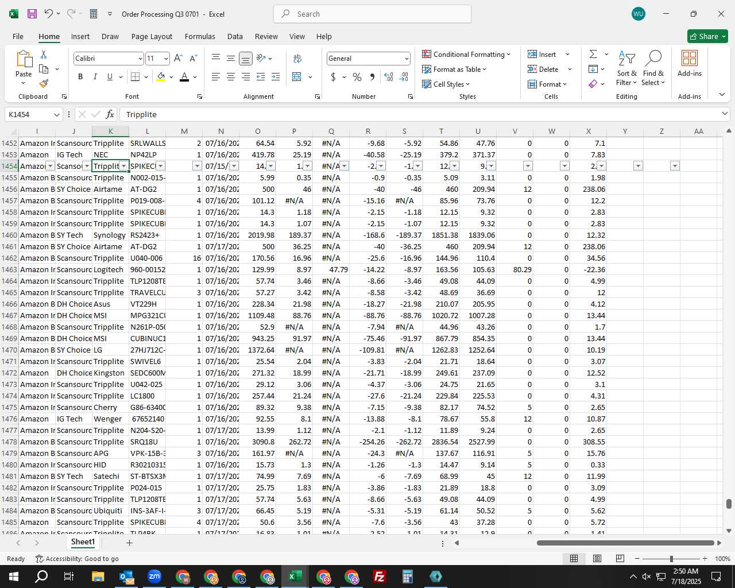Switch to Page Layout view icon
Viewport: 735px width, 588px height.
[x=597, y=559]
